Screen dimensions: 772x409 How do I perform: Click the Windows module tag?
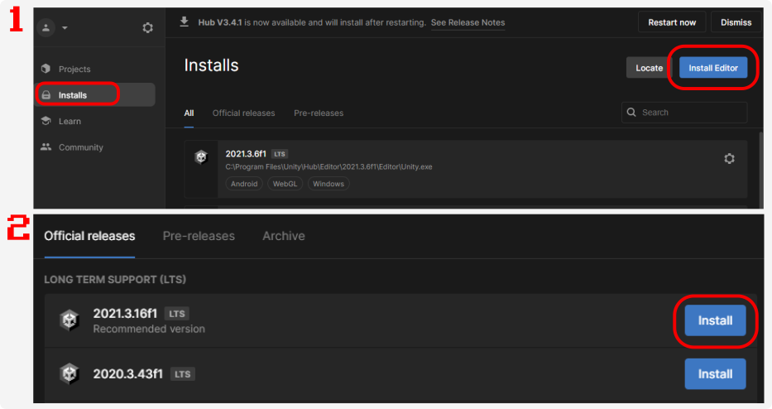pos(328,184)
